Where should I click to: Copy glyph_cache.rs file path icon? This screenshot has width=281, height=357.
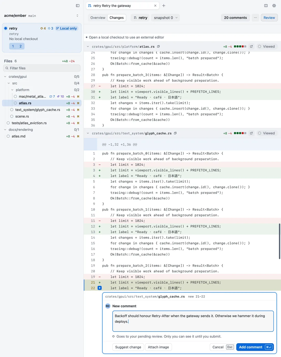click(x=175, y=133)
